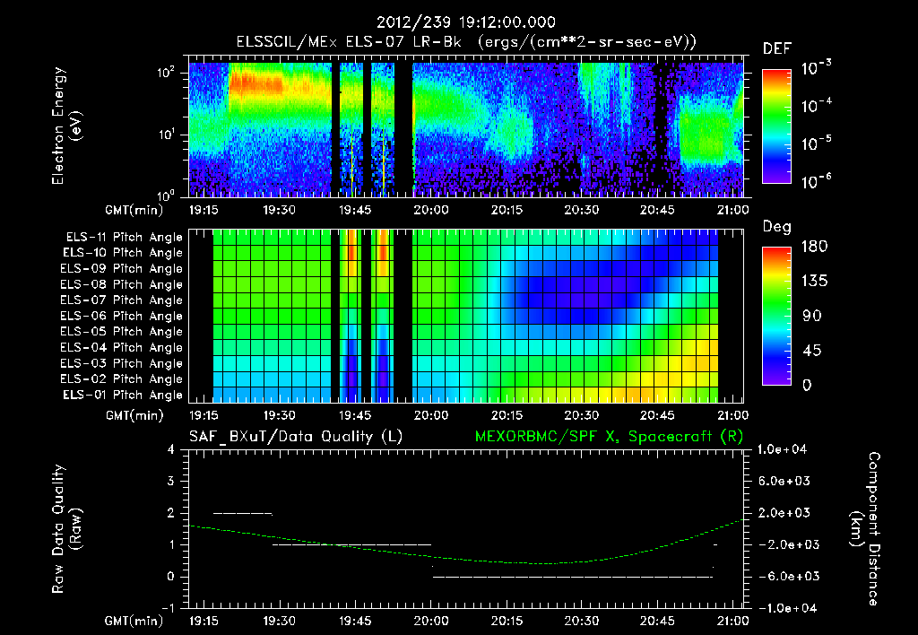Click the 4 tick on Raw Data Quality axis
Screen dimensions: 918x635
pos(171,450)
